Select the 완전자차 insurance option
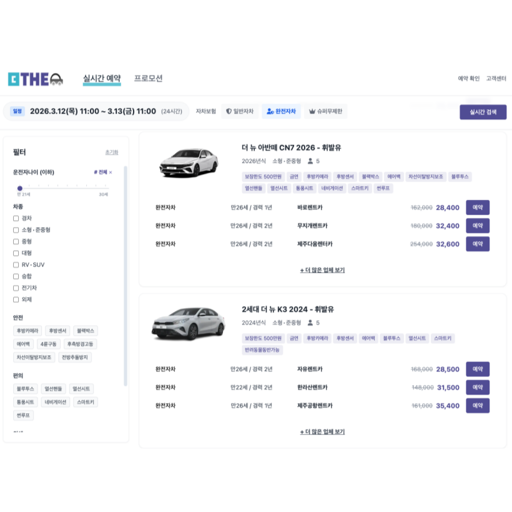Viewport: 512px width, 512px height. (x=281, y=111)
